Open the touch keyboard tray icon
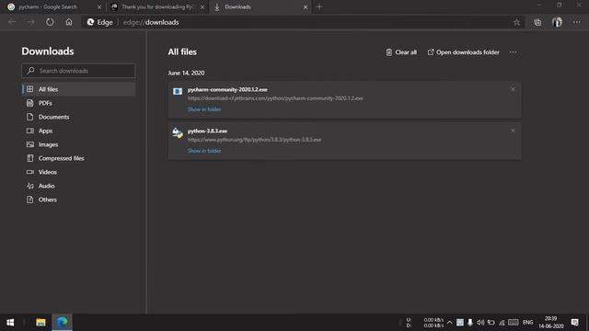This screenshot has width=589, height=331. (514, 323)
